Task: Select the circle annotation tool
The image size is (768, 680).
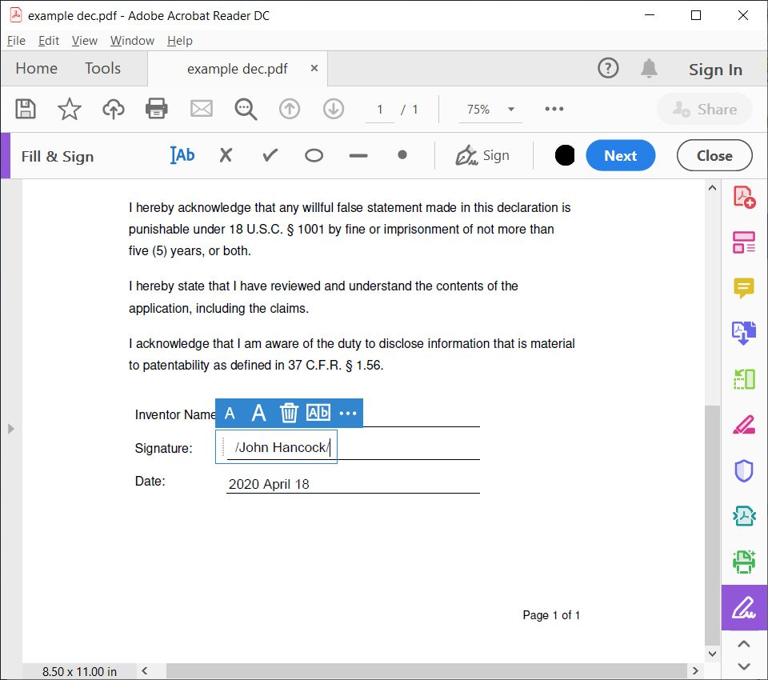Action: click(x=314, y=156)
